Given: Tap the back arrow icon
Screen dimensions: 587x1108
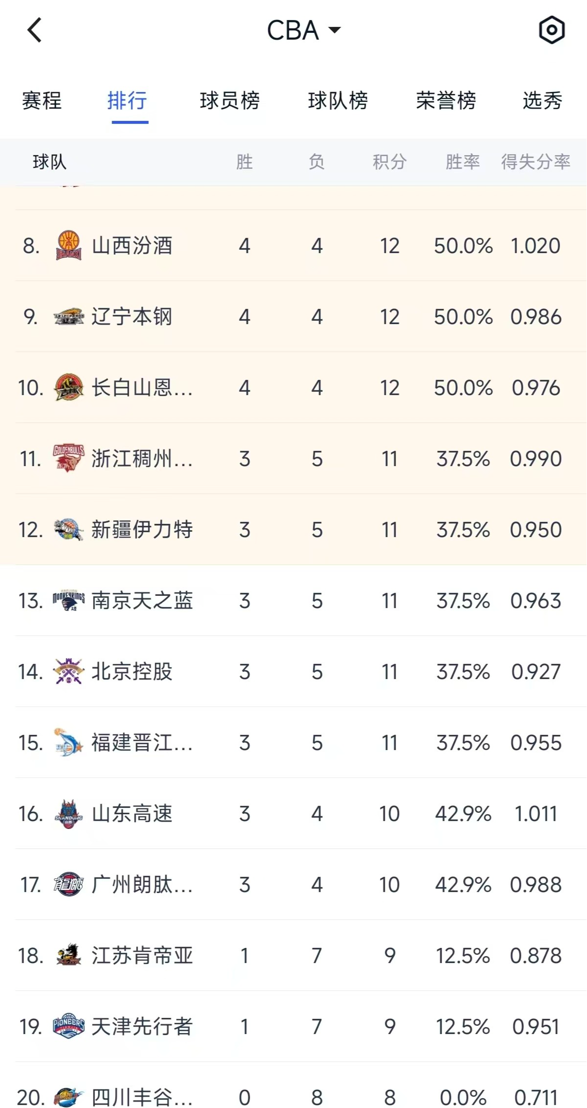Looking at the screenshot, I should click(34, 30).
